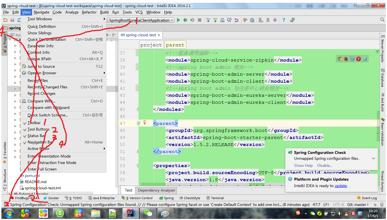Open Database tool window on right edge
Viewport: 387px width, 220px height.
click(383, 78)
